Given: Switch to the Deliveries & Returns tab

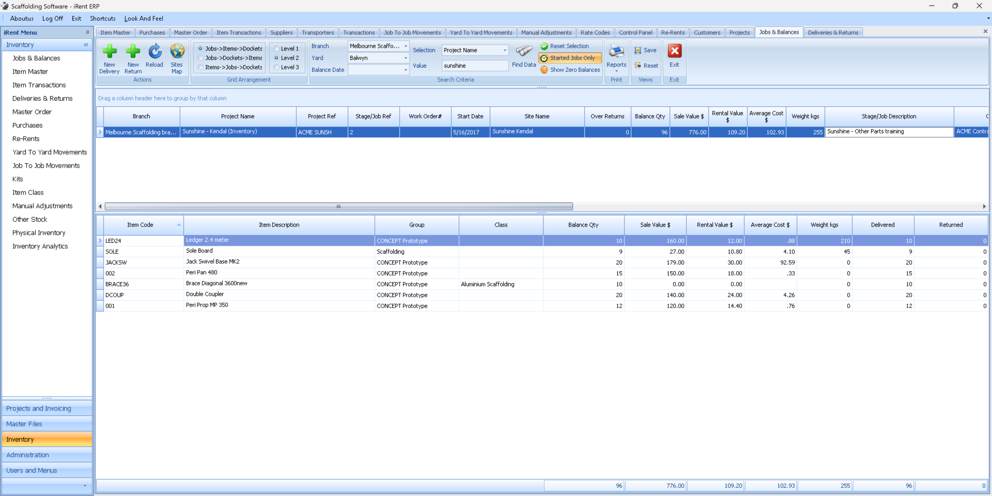Looking at the screenshot, I should [x=833, y=33].
